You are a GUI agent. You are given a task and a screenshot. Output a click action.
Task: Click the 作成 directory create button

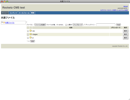[118, 25]
